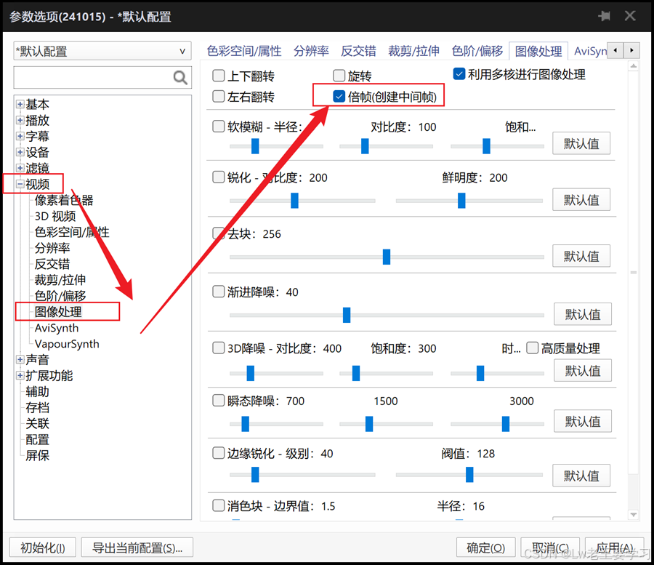Select 分辨率 in the left tree

coord(52,248)
